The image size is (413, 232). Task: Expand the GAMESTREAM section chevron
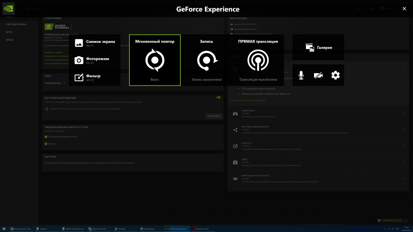(404, 113)
